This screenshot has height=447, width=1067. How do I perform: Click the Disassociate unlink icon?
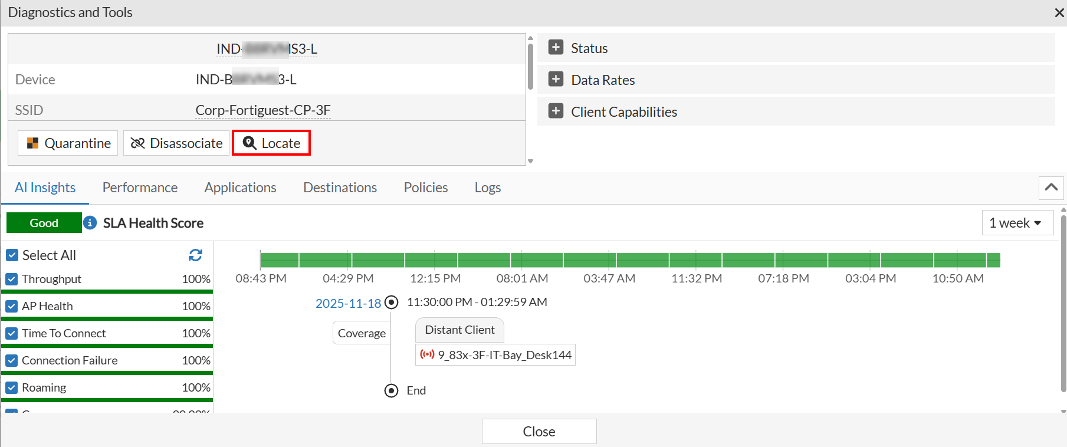[x=137, y=143]
